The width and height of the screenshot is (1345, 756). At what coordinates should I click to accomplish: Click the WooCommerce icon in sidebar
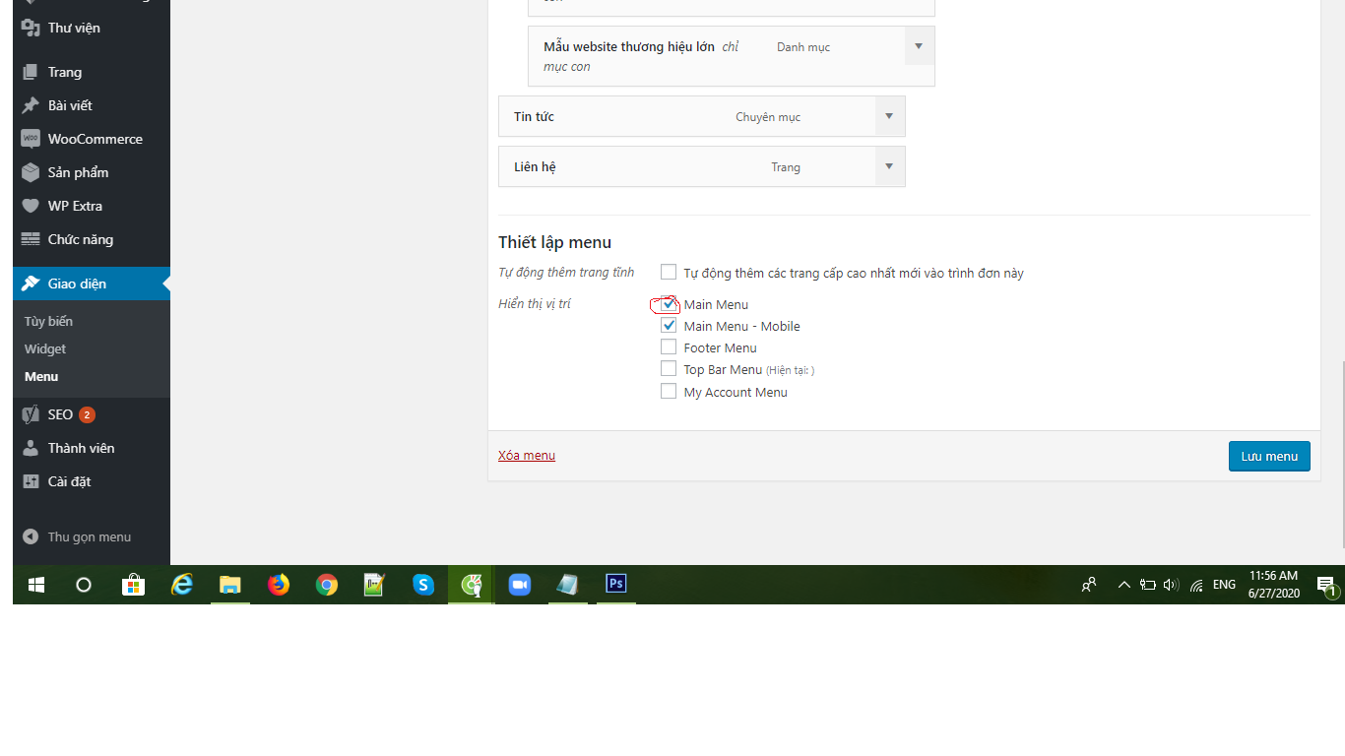coord(31,139)
